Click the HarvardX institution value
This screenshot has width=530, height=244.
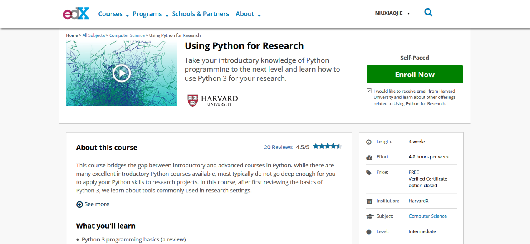click(x=419, y=201)
